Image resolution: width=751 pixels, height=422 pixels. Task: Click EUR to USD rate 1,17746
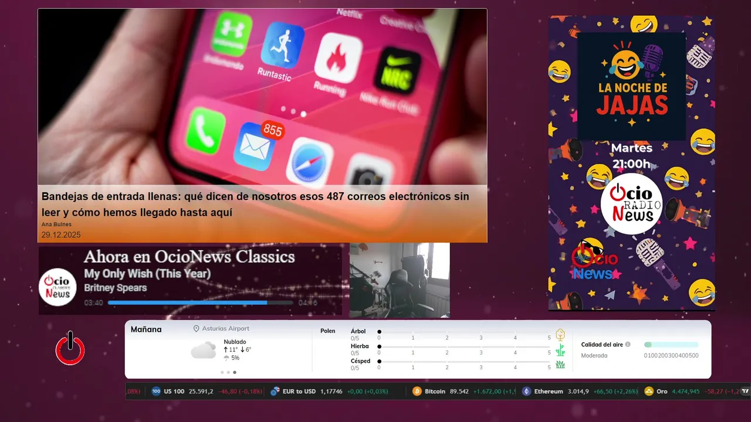click(x=331, y=391)
